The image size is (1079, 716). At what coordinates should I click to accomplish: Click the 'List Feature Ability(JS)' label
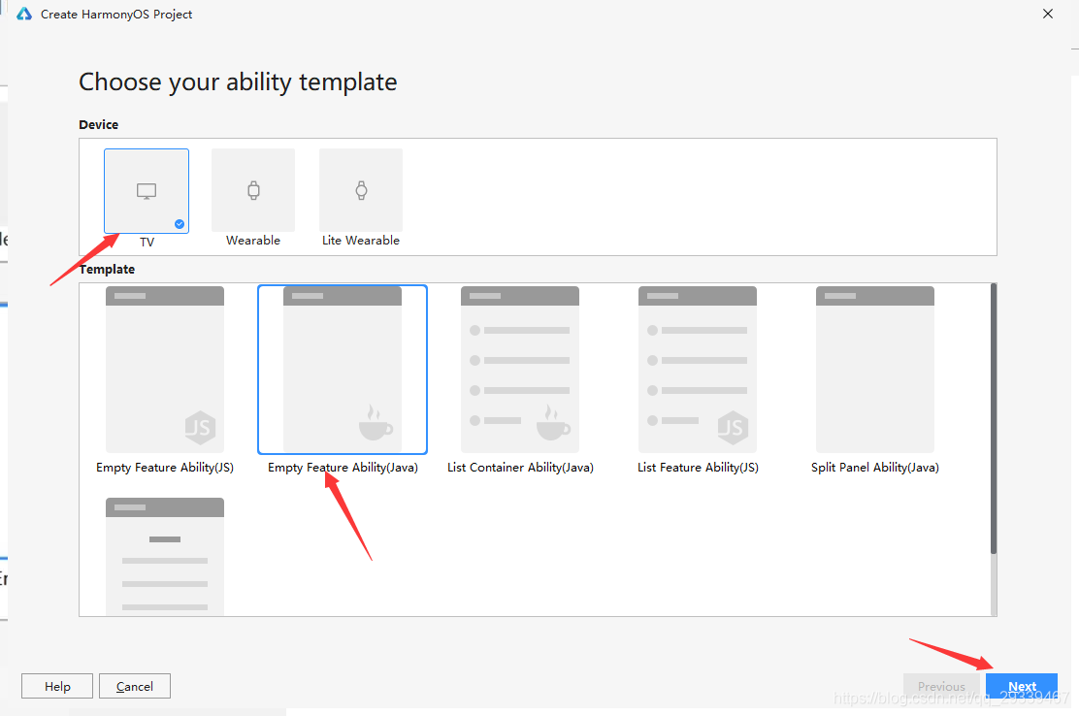click(x=698, y=468)
